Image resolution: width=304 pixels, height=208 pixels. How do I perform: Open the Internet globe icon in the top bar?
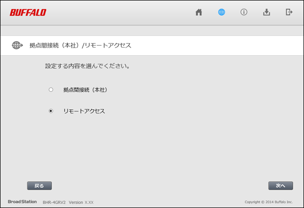tap(221, 13)
